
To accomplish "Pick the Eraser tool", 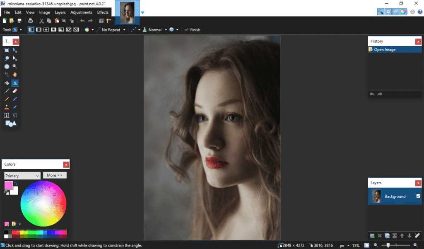I will point(15,91).
